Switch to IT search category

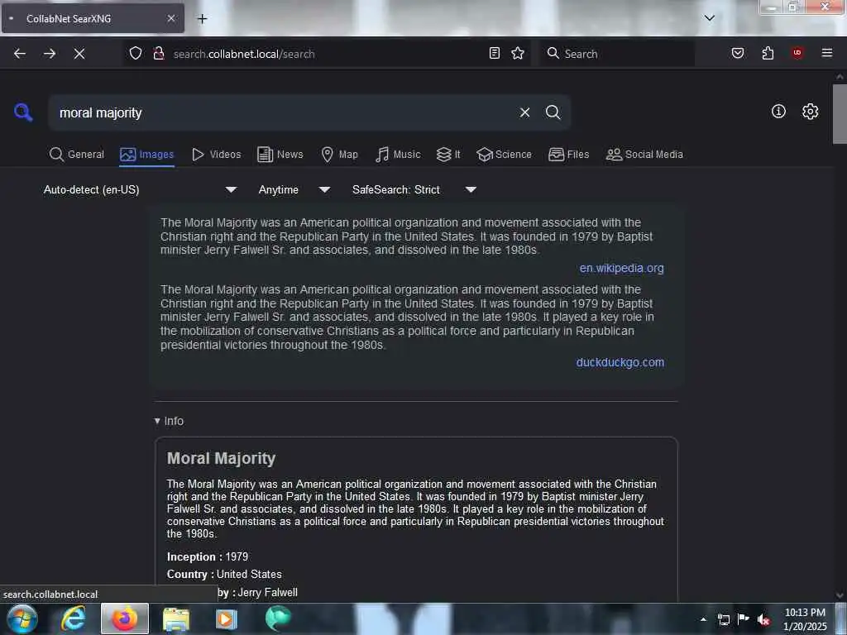click(x=448, y=155)
